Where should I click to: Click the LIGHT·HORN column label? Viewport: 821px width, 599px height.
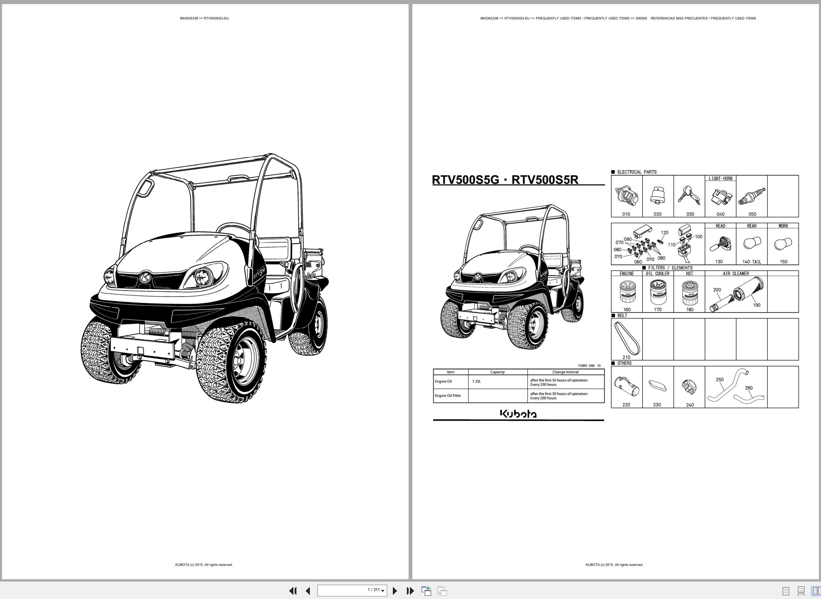tap(720, 178)
